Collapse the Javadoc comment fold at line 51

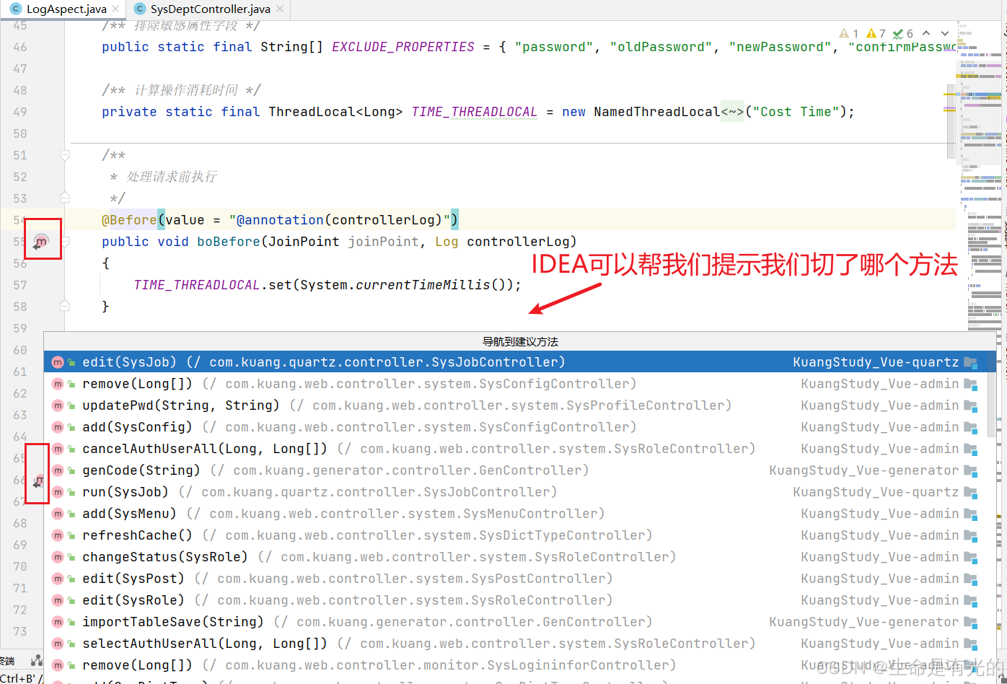pos(64,155)
